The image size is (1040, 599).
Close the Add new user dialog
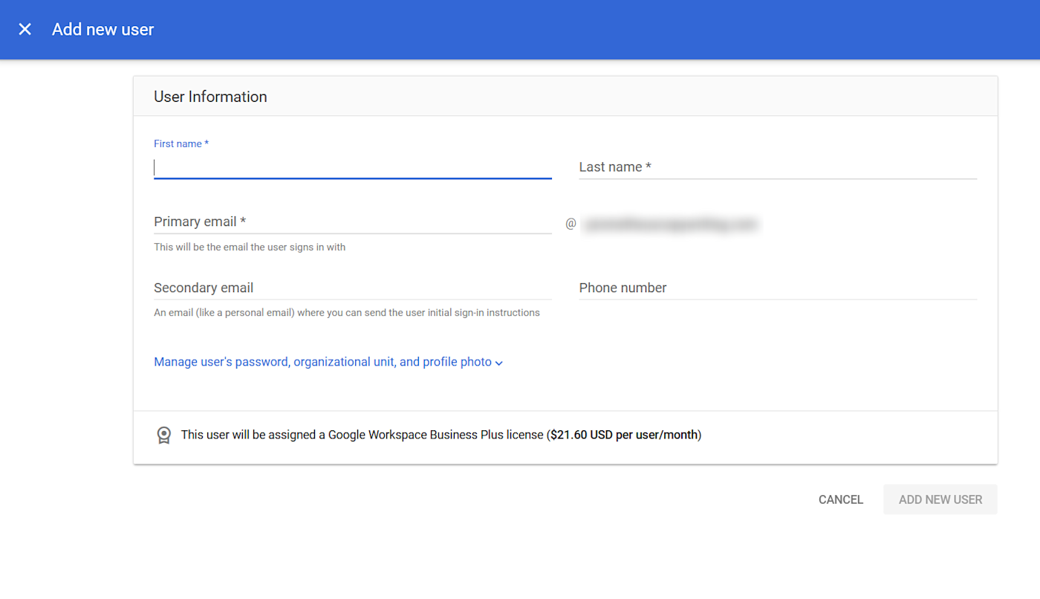coord(25,30)
